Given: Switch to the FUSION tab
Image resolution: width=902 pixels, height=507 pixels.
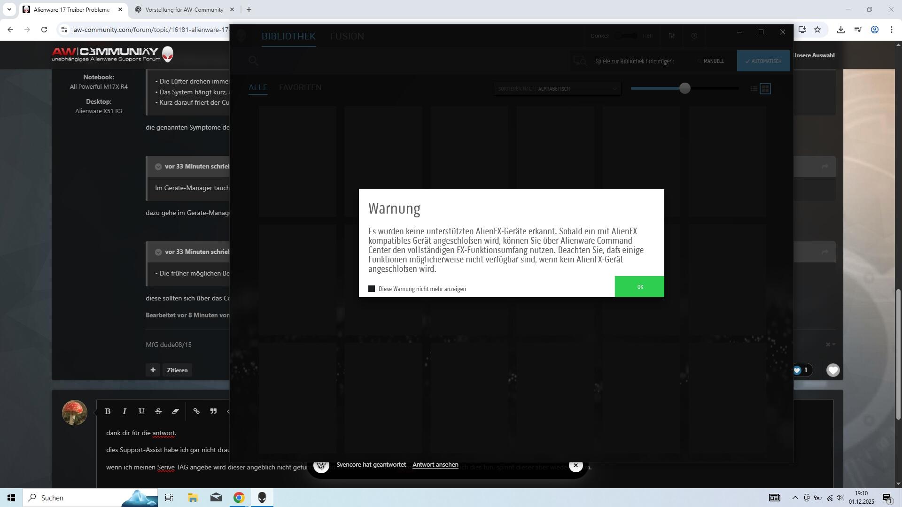Looking at the screenshot, I should (347, 36).
